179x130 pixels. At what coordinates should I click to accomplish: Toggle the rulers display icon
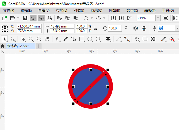tap(176, 18)
